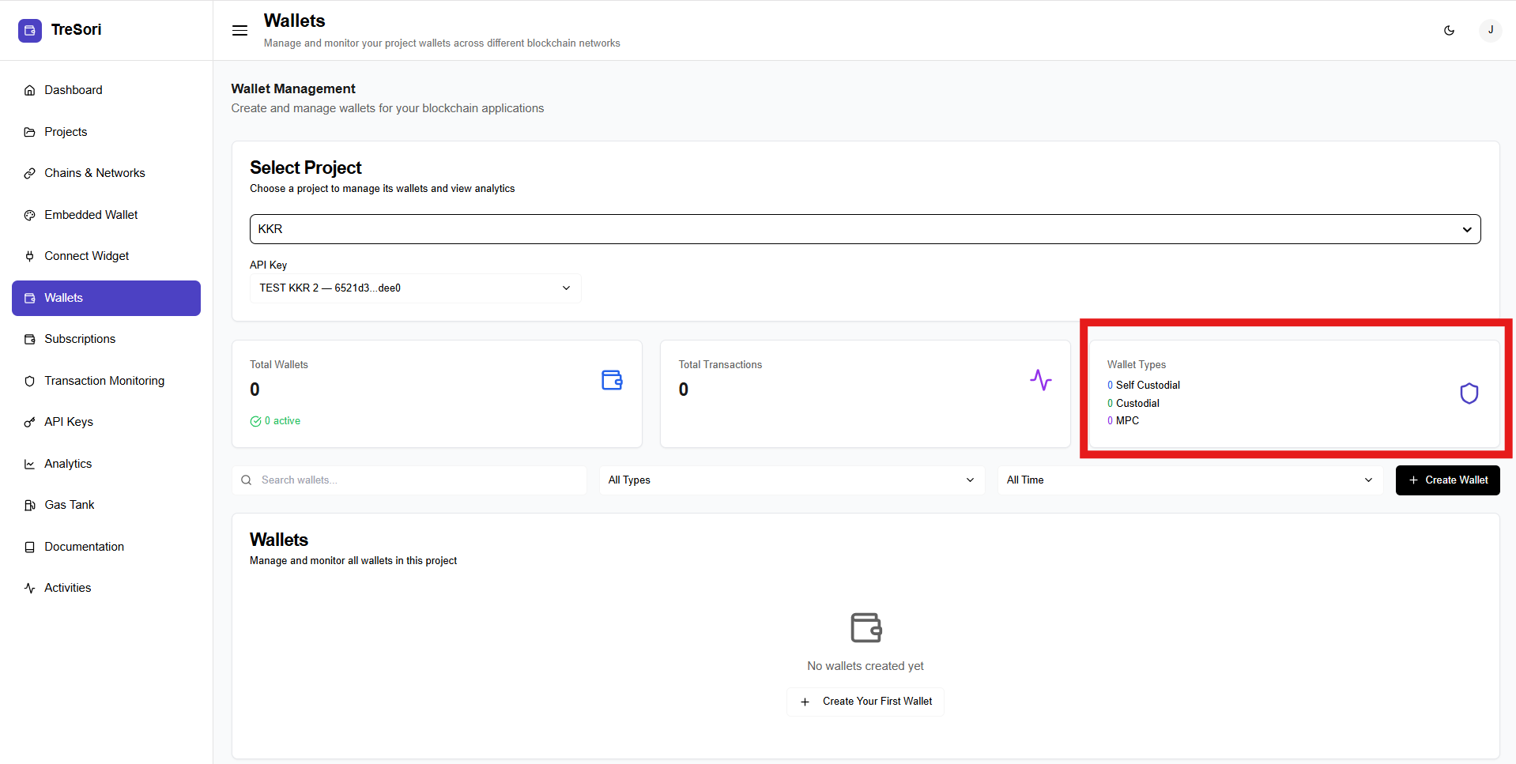The width and height of the screenshot is (1516, 764).
Task: Focus the Search wallets input field
Action: tap(419, 480)
